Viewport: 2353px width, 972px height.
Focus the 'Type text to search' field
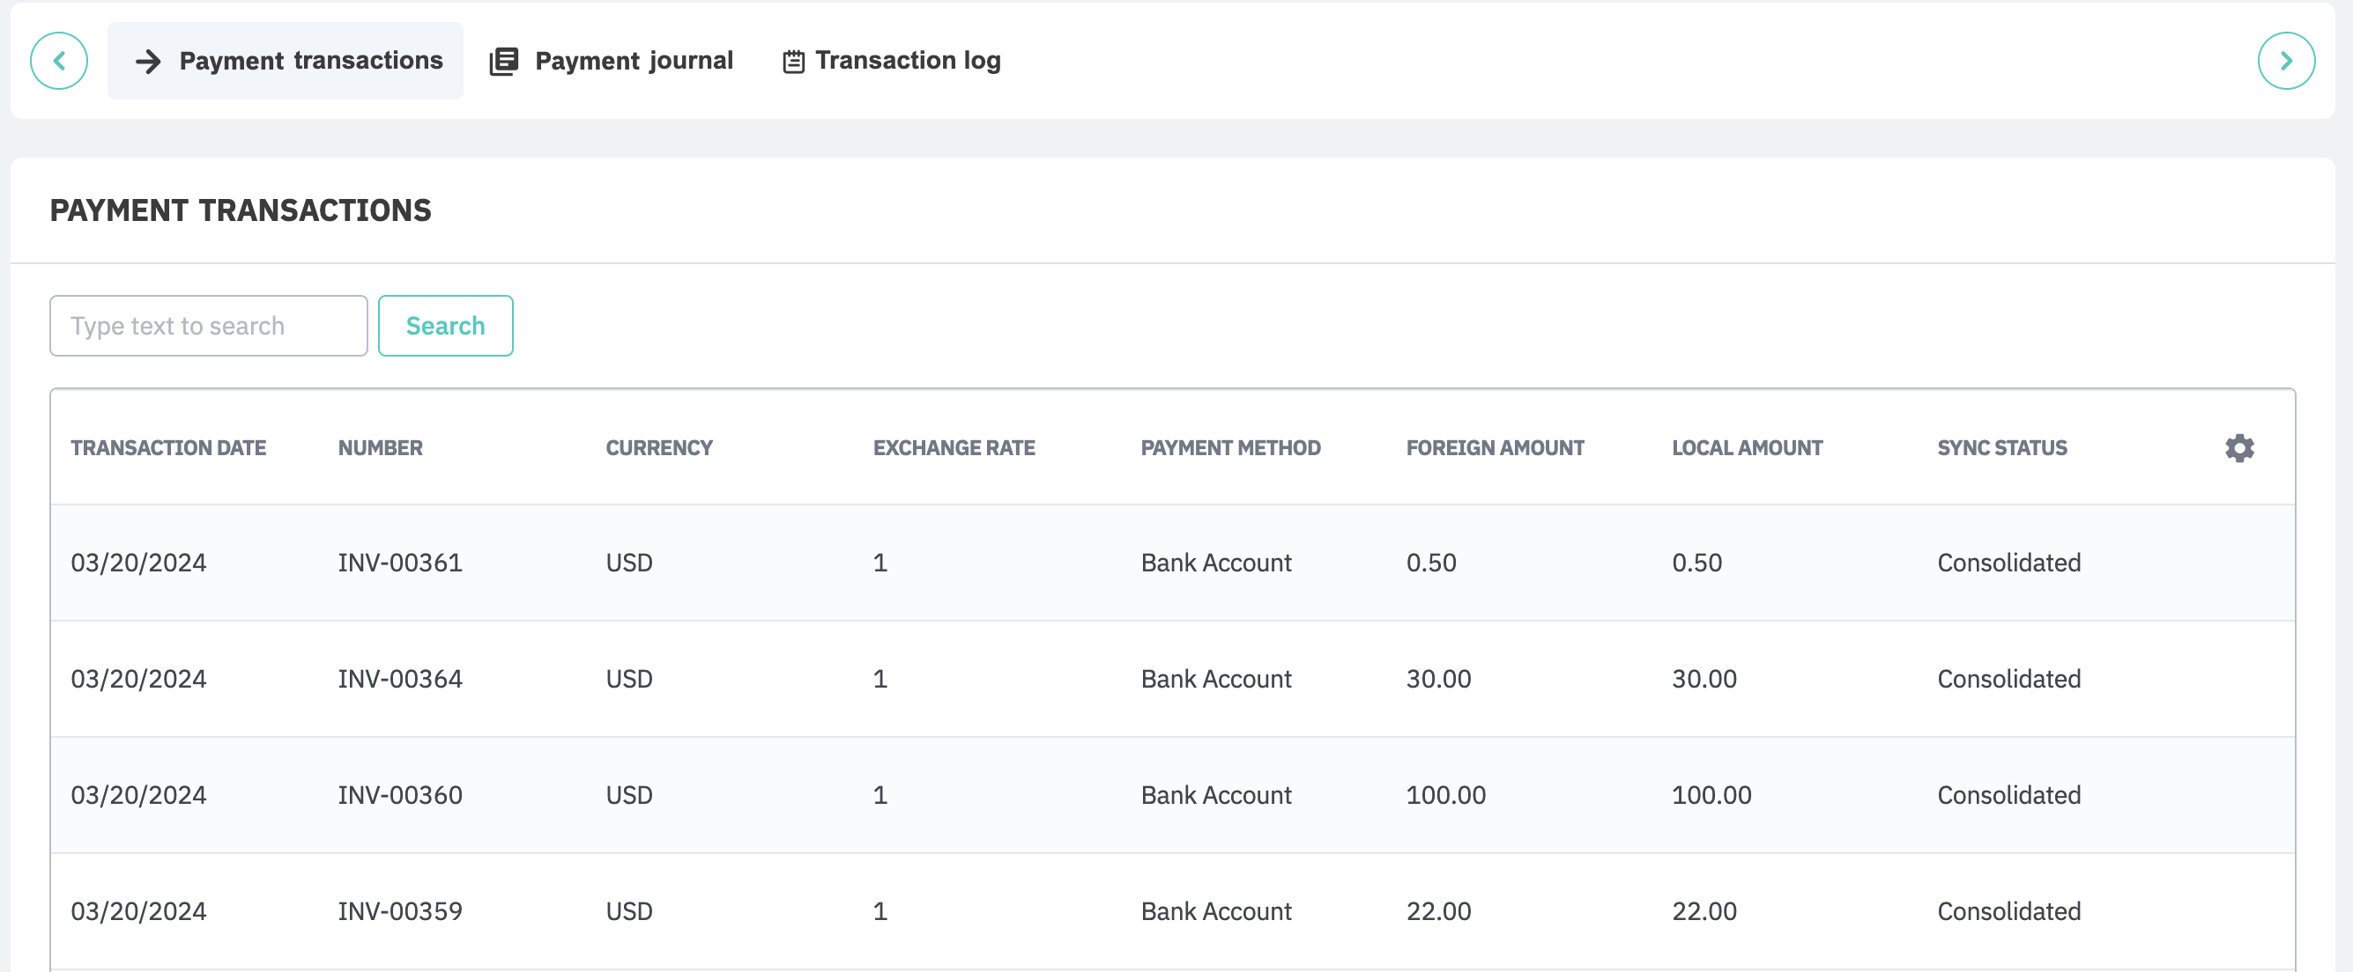(x=208, y=326)
